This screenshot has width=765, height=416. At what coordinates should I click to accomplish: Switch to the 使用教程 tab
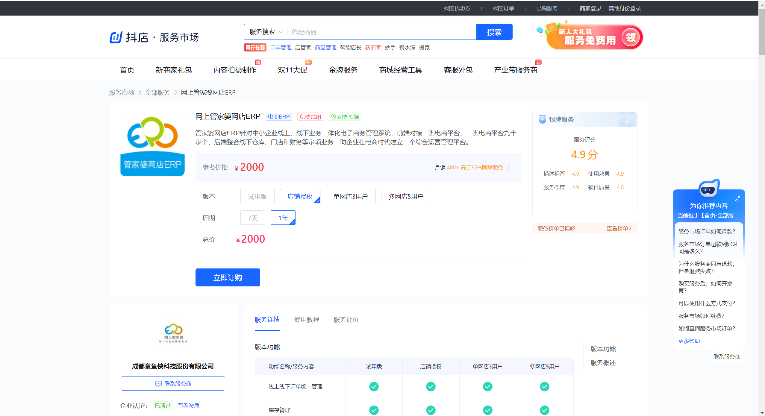point(307,320)
